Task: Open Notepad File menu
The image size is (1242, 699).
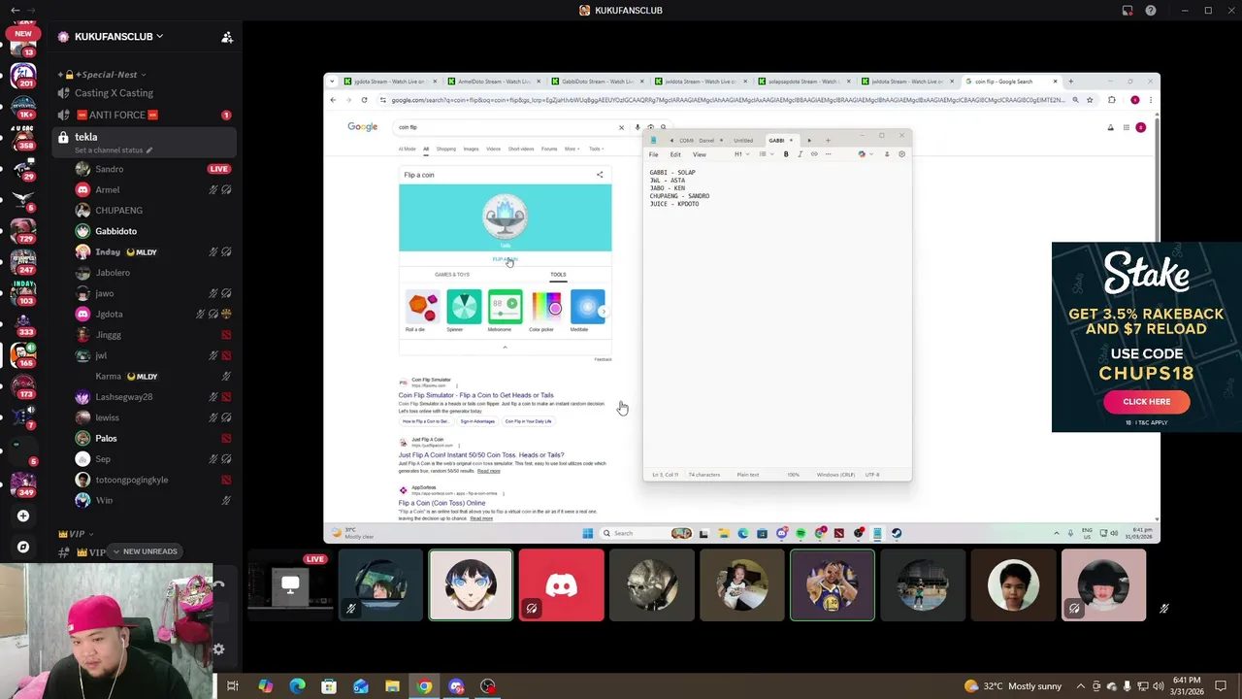Action: [654, 154]
